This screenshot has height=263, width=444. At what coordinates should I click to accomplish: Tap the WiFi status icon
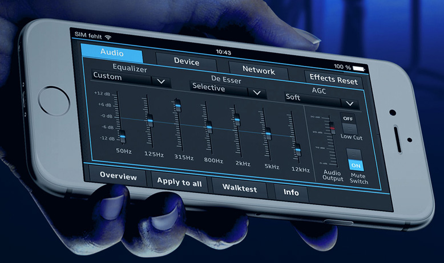click(x=108, y=37)
